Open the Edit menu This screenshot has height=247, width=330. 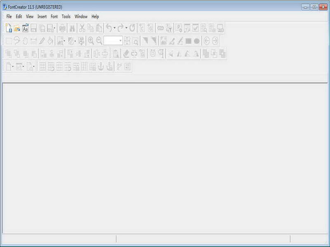19,16
